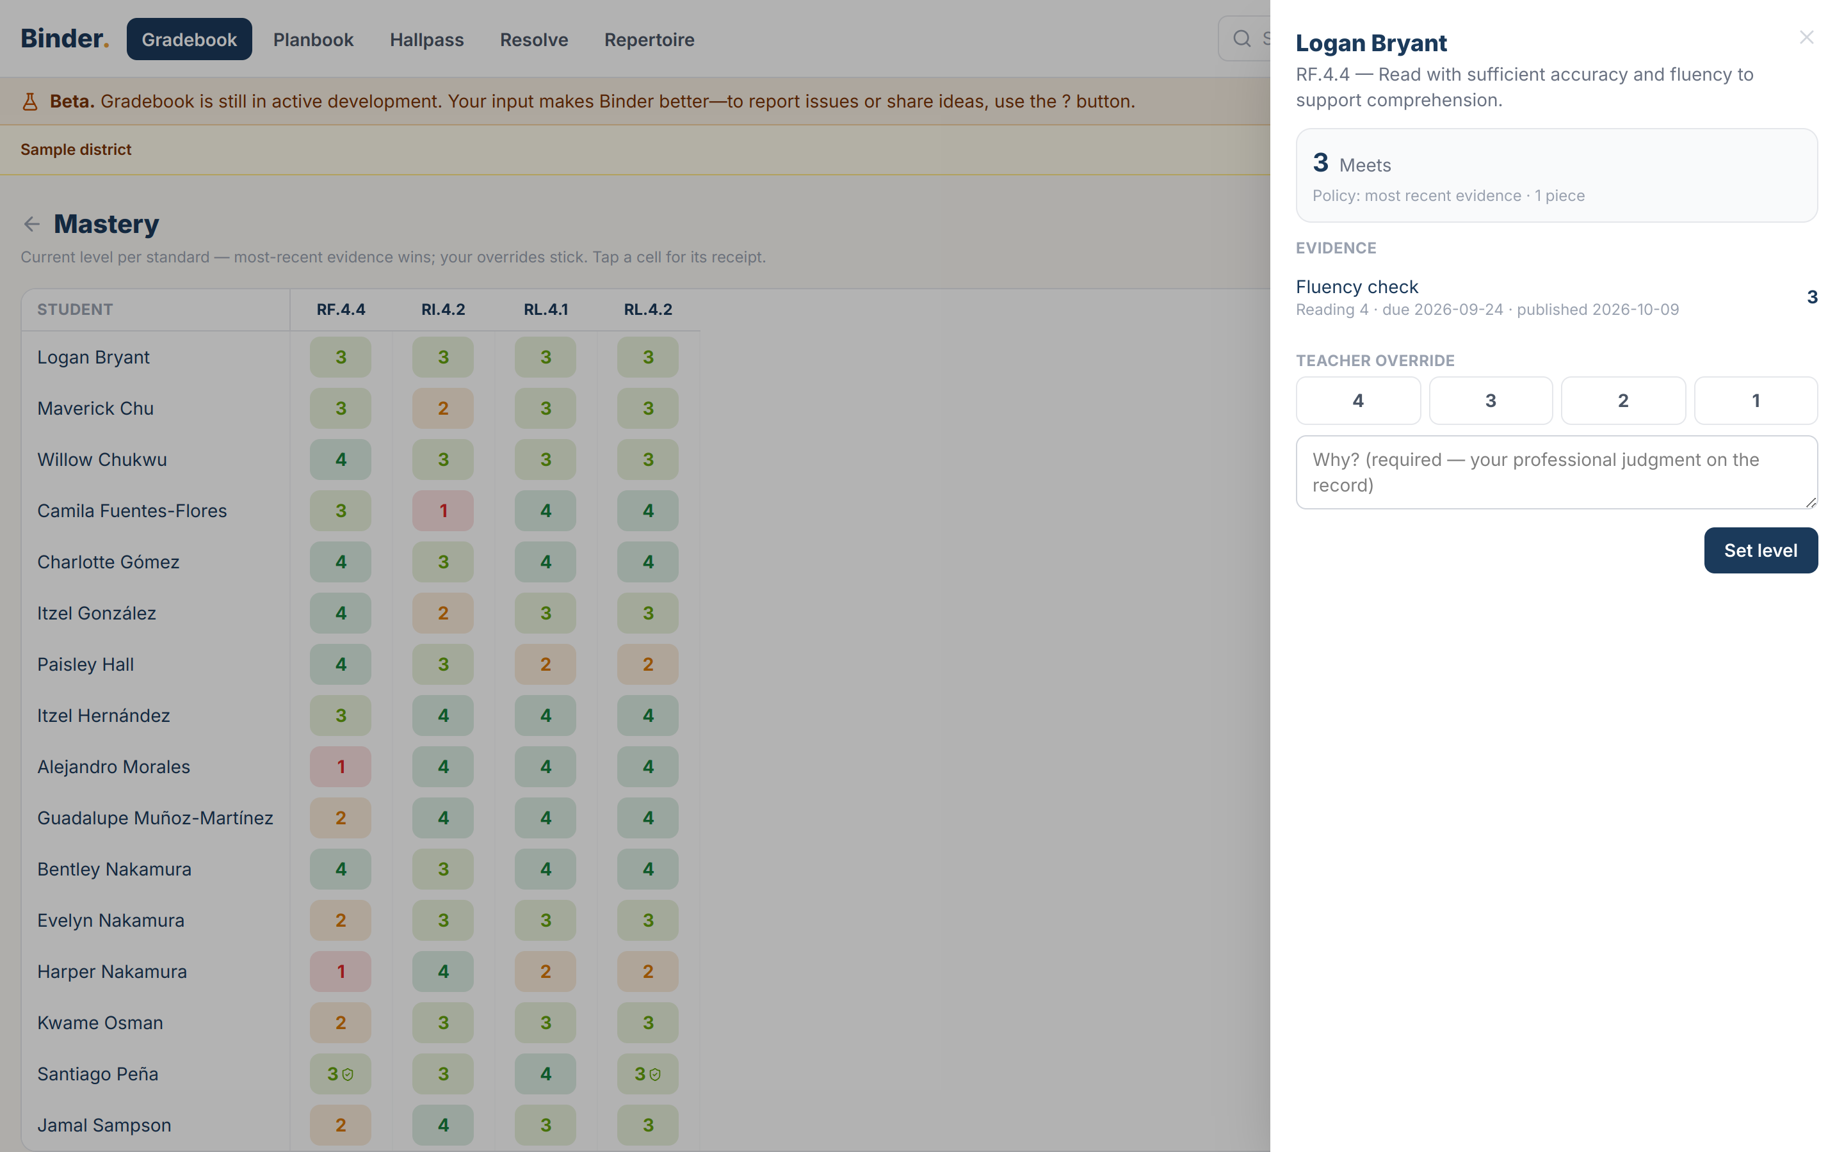Select override level 1
Screen dimensions: 1844x1152
click(1756, 401)
